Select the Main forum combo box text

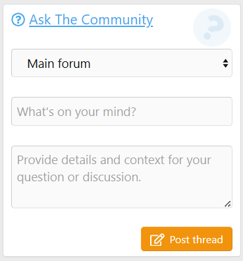59,64
